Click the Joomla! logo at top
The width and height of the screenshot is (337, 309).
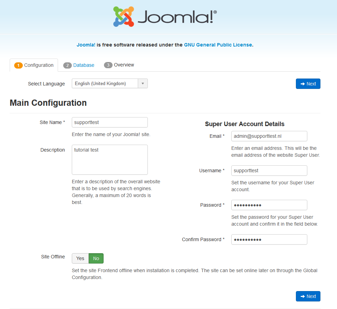click(x=165, y=17)
